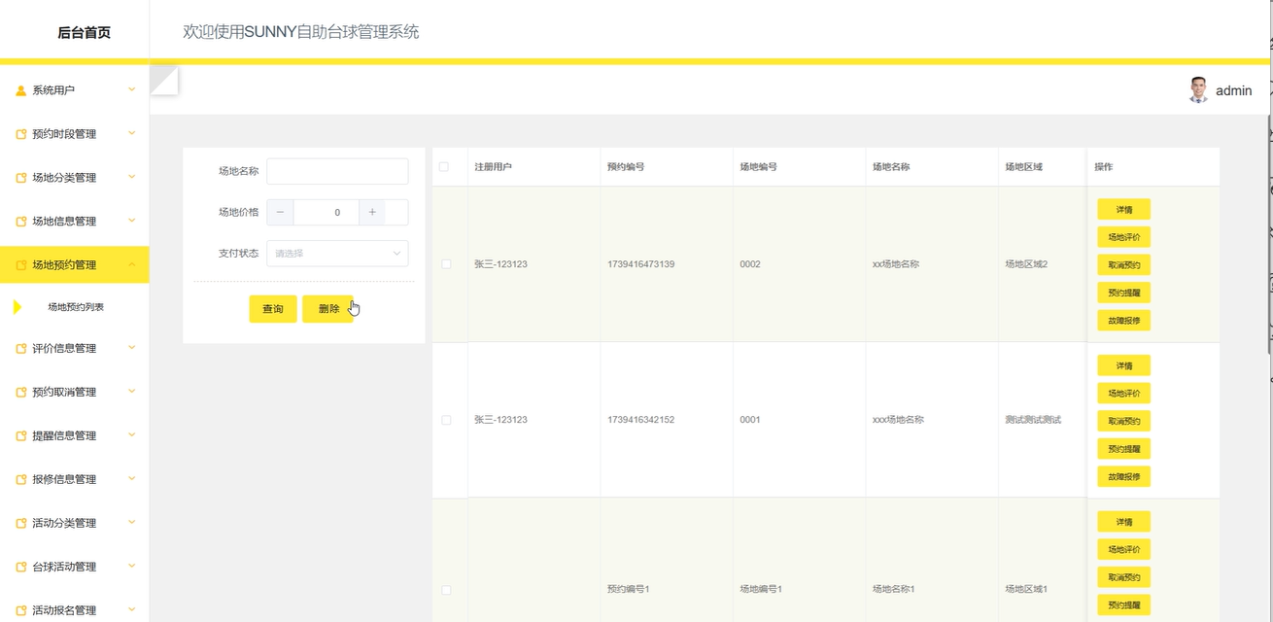Increase 场地价格 with the plus button
The width and height of the screenshot is (1273, 622).
pyautogui.click(x=372, y=212)
